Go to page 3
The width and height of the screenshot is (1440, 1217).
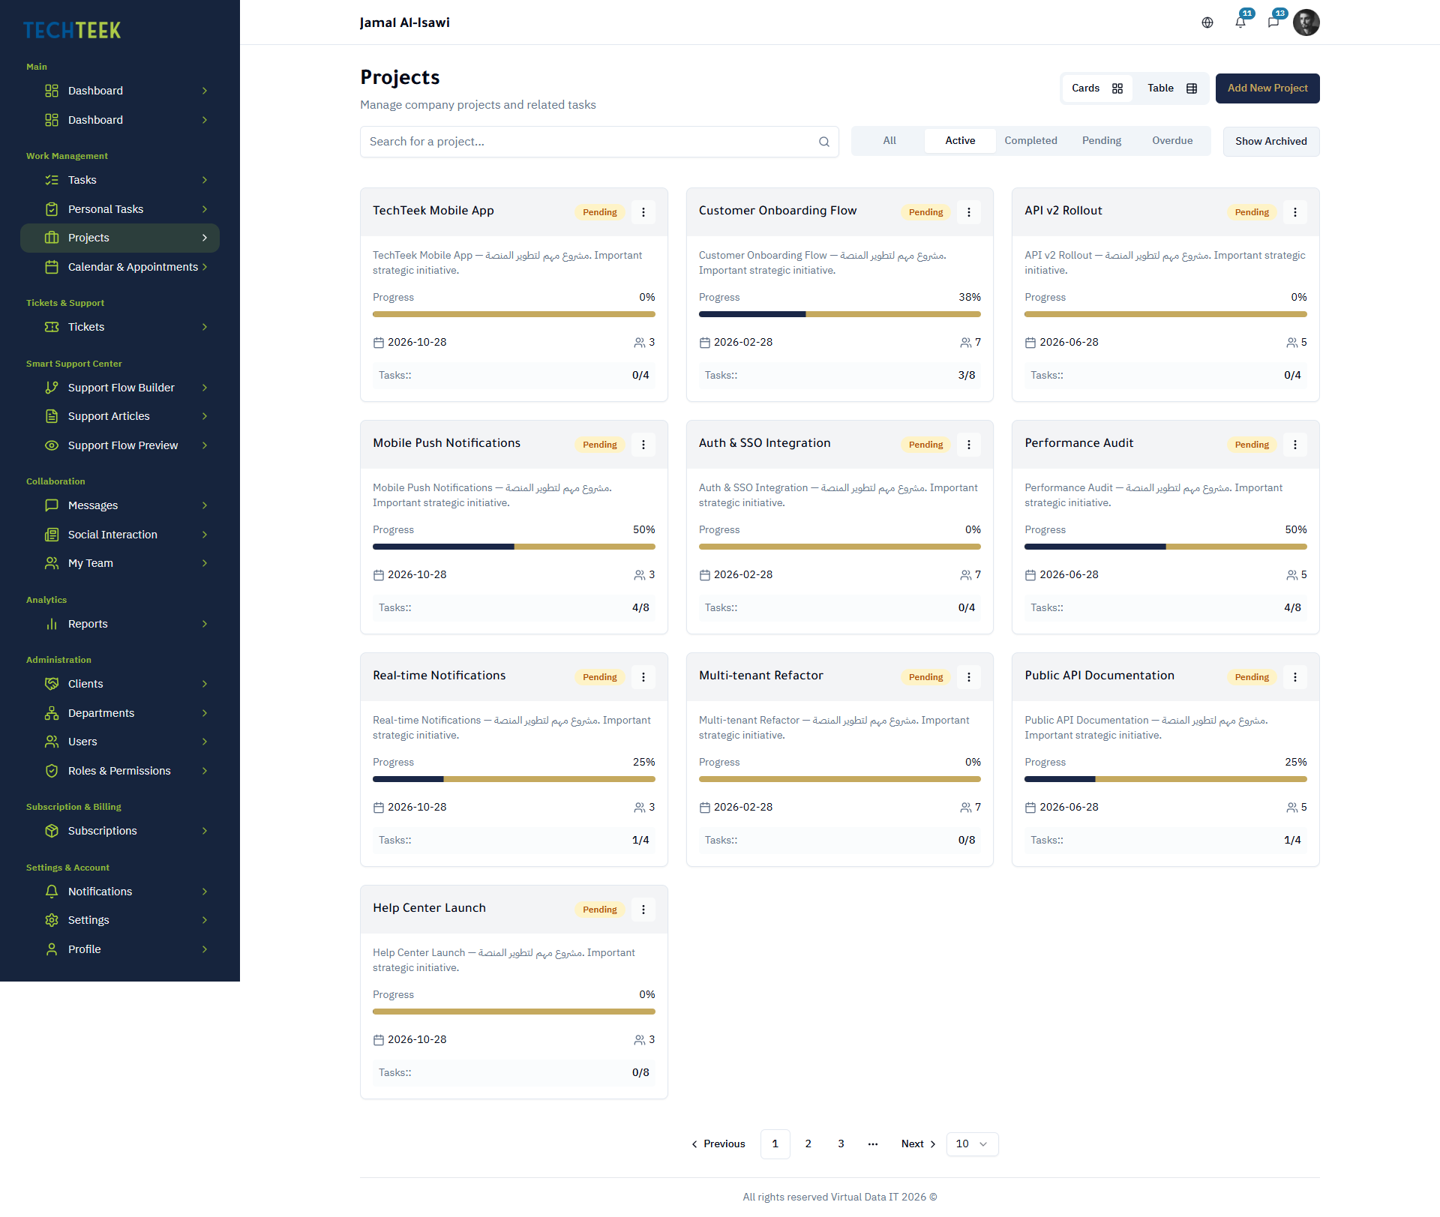841,1144
